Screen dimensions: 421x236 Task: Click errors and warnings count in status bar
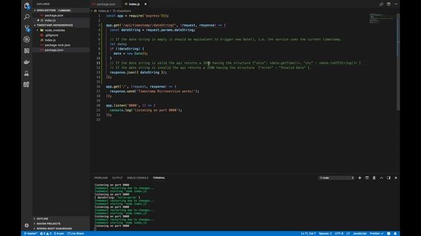pos(45,233)
